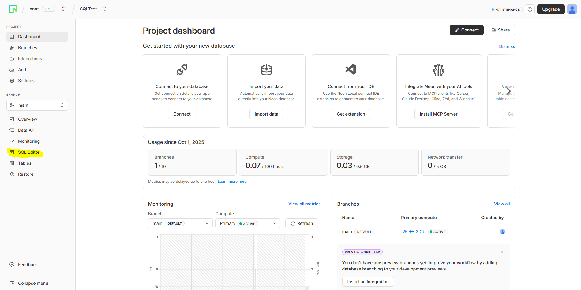Click the Collapse menu icon

click(12, 283)
